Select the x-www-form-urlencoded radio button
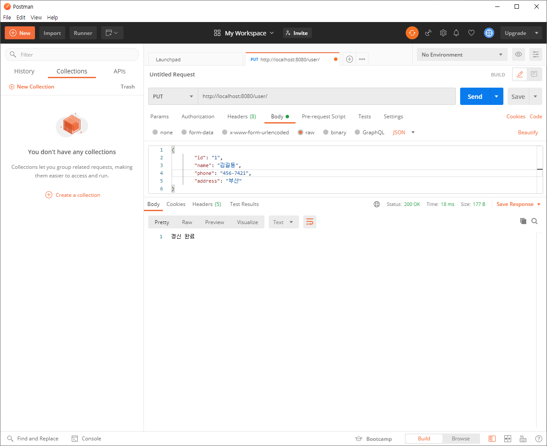This screenshot has width=547, height=446. [225, 133]
